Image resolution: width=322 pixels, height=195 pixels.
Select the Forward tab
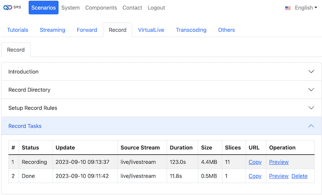coord(87,30)
